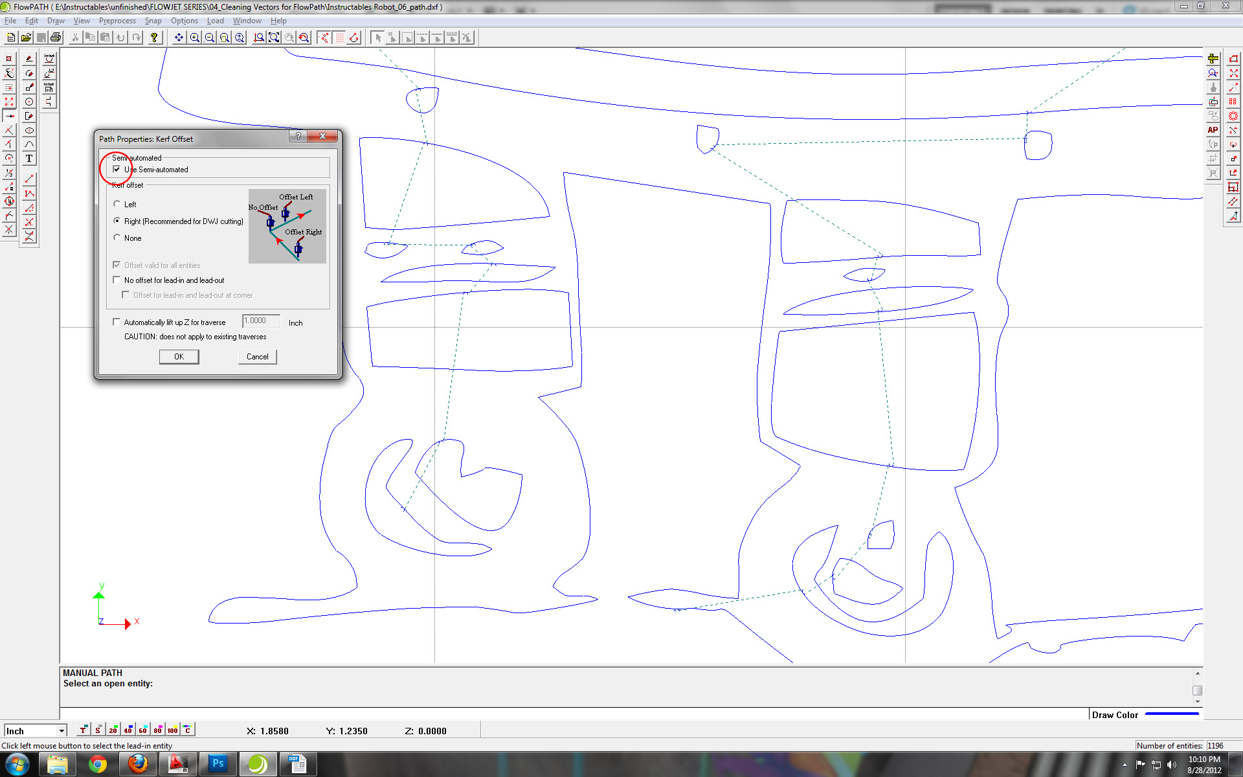Screen dimensions: 1243x777
Task: Select the Left kerf offset option
Action: [x=117, y=205]
